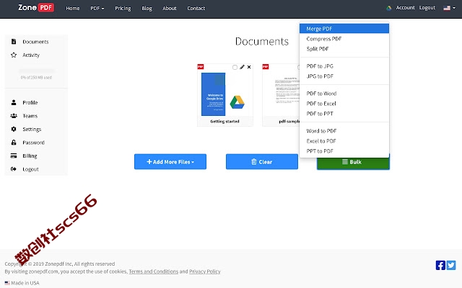Go to the Home page
This screenshot has height=288, width=462.
[73, 8]
